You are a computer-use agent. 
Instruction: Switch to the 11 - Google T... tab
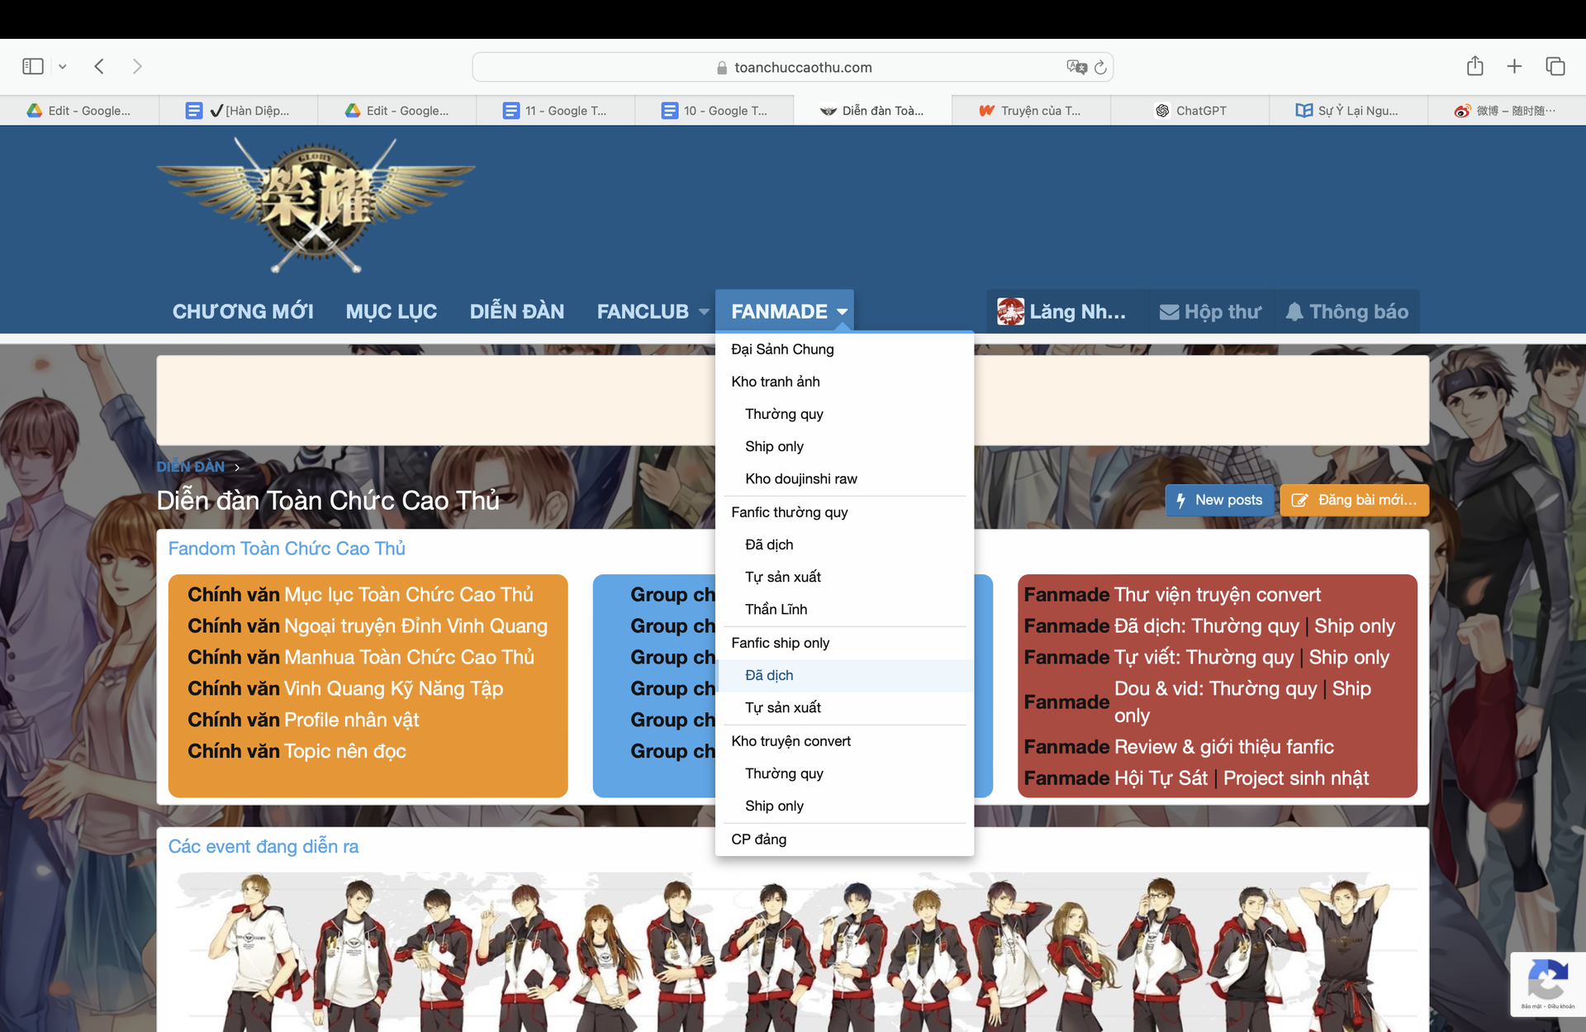tap(555, 111)
